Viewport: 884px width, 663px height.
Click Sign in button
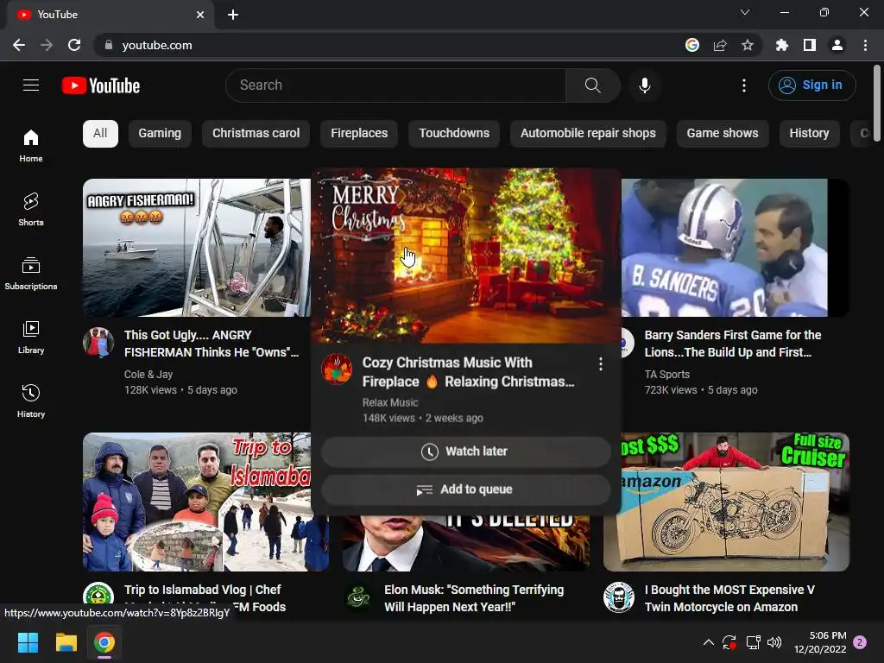tap(811, 85)
